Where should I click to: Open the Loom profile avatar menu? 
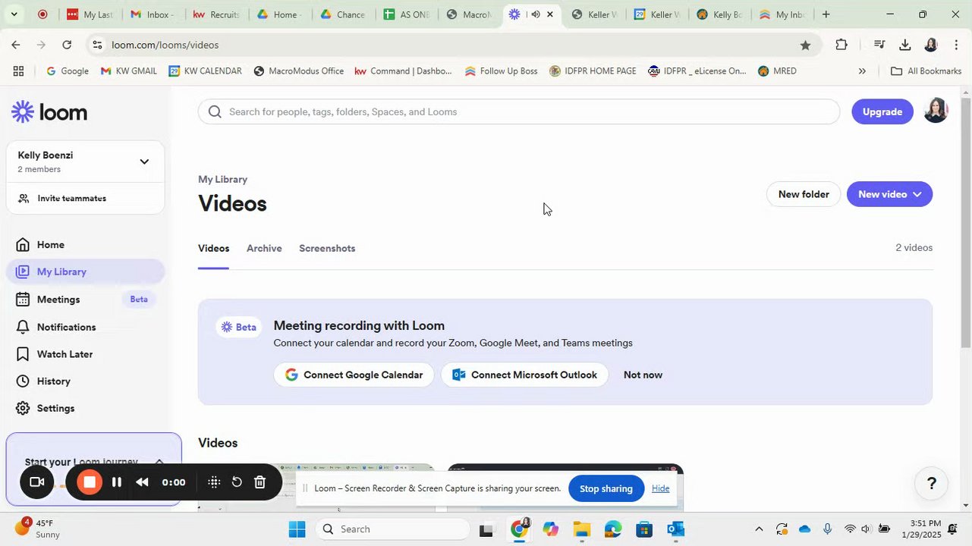pos(936,111)
